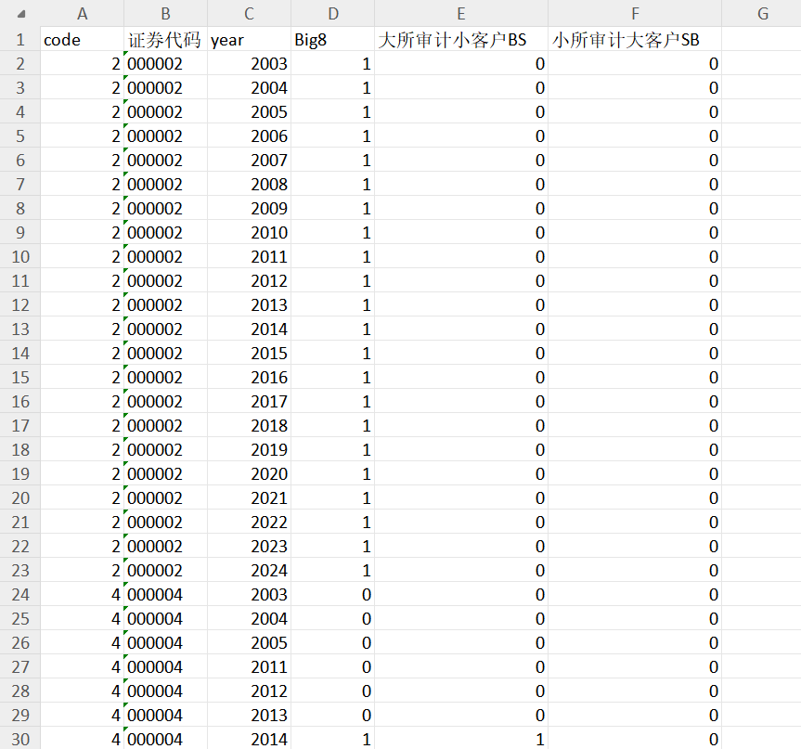Select row 27 header

[x=20, y=666]
